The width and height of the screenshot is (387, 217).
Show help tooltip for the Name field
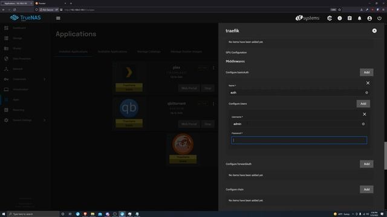tap(366, 93)
